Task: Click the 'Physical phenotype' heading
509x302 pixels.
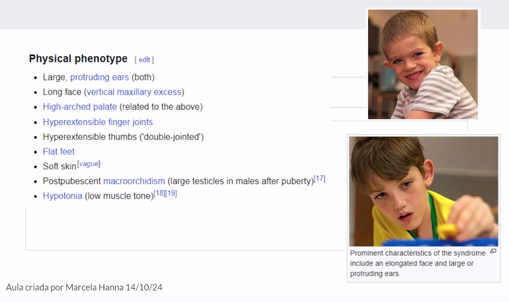Action: [x=78, y=59]
